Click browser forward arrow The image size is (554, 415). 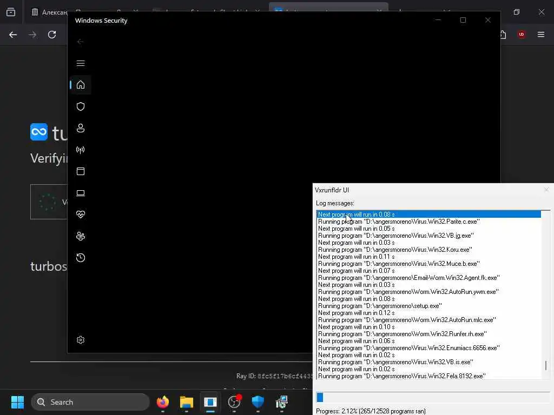(32, 35)
